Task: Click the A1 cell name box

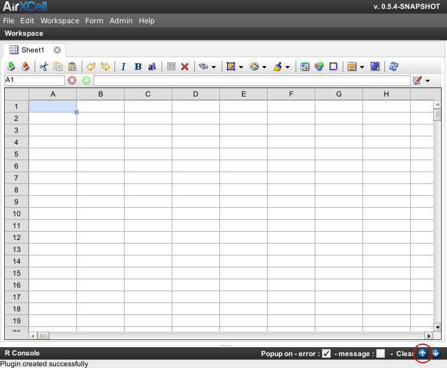Action: (x=35, y=80)
